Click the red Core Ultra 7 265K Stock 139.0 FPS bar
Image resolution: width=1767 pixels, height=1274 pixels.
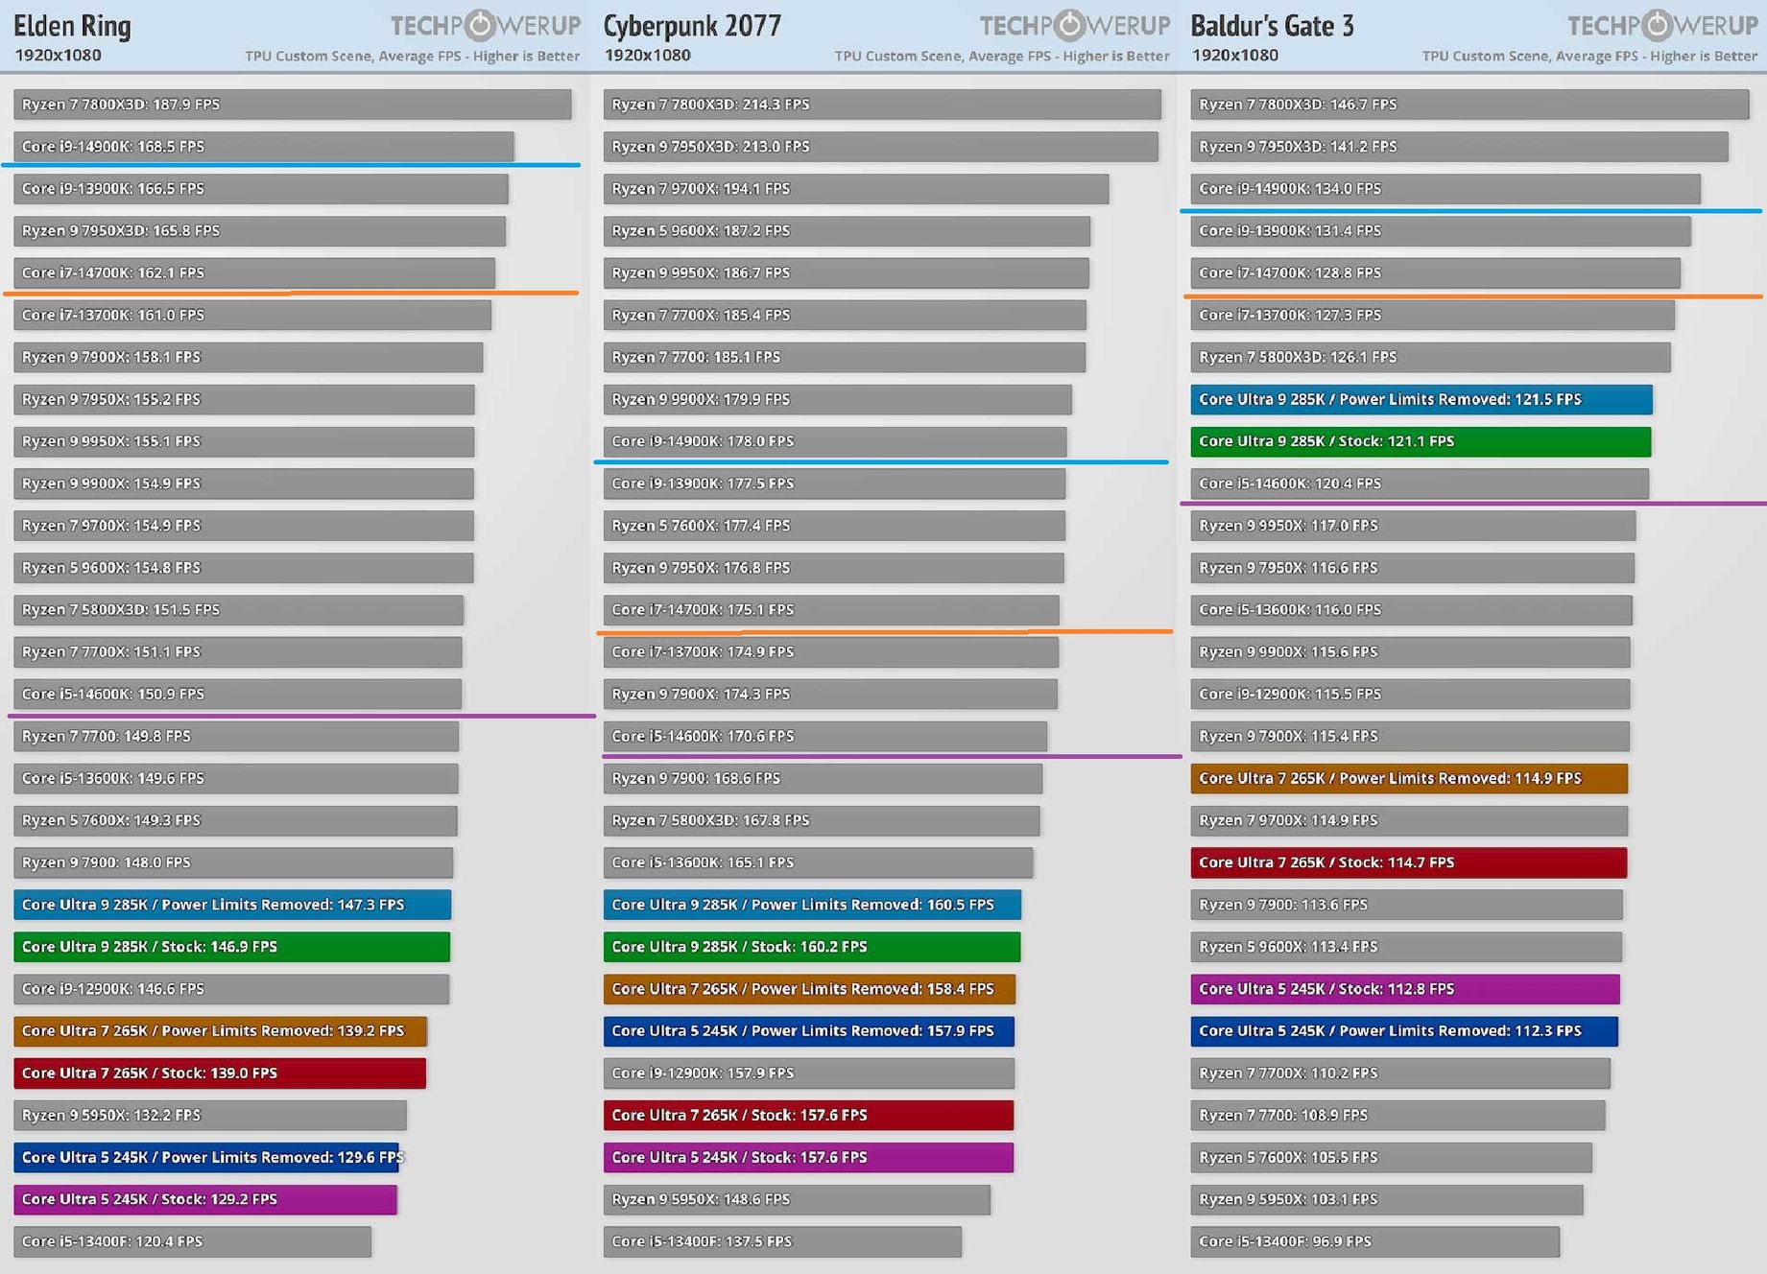[x=219, y=1073]
